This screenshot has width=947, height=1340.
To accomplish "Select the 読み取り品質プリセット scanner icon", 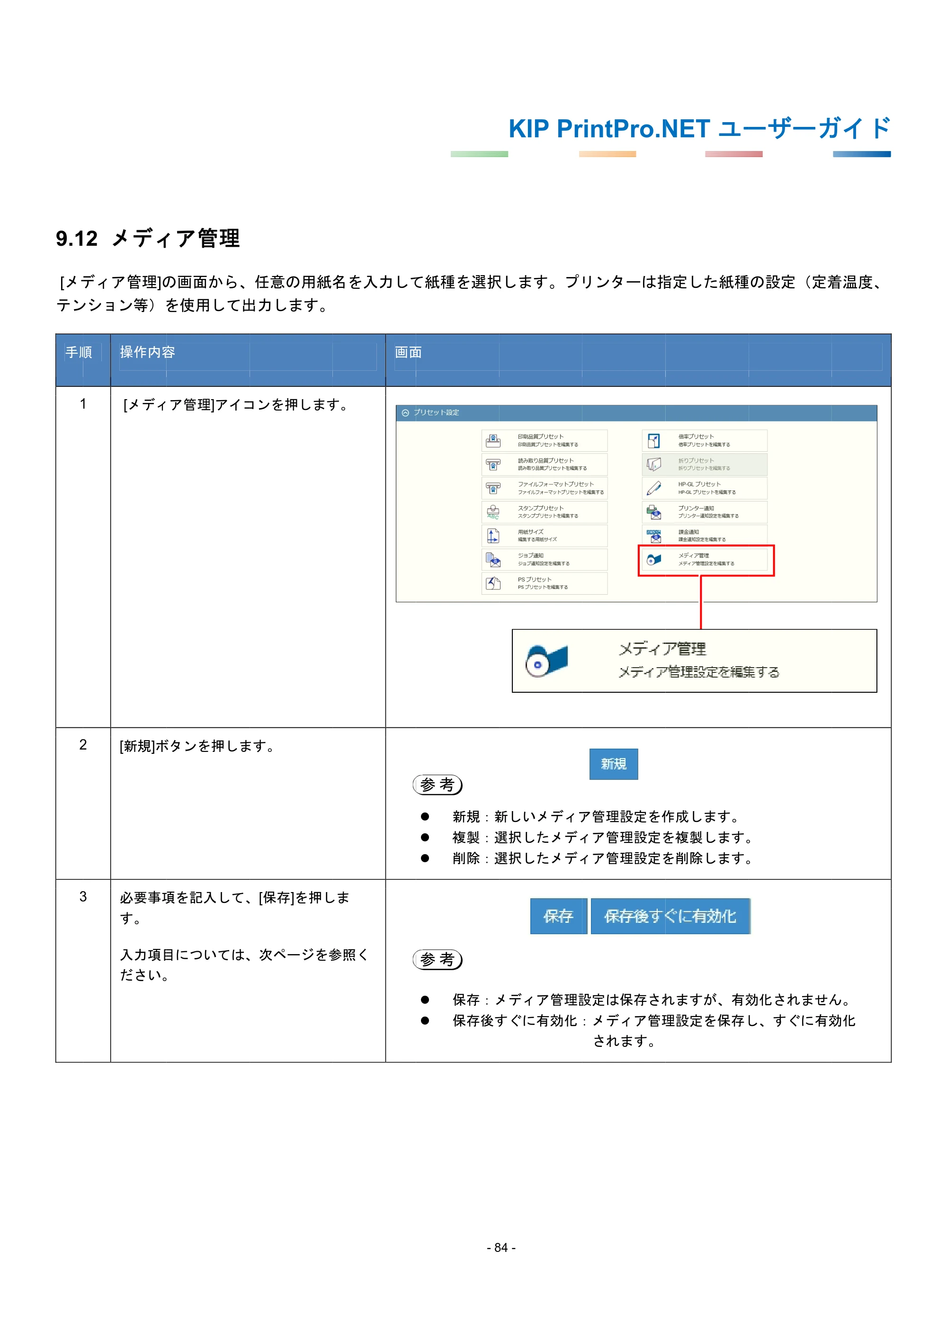I will pos(493,464).
